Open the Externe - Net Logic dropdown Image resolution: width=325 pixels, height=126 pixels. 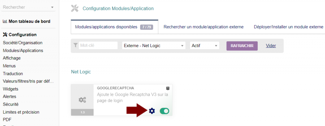[154, 45]
